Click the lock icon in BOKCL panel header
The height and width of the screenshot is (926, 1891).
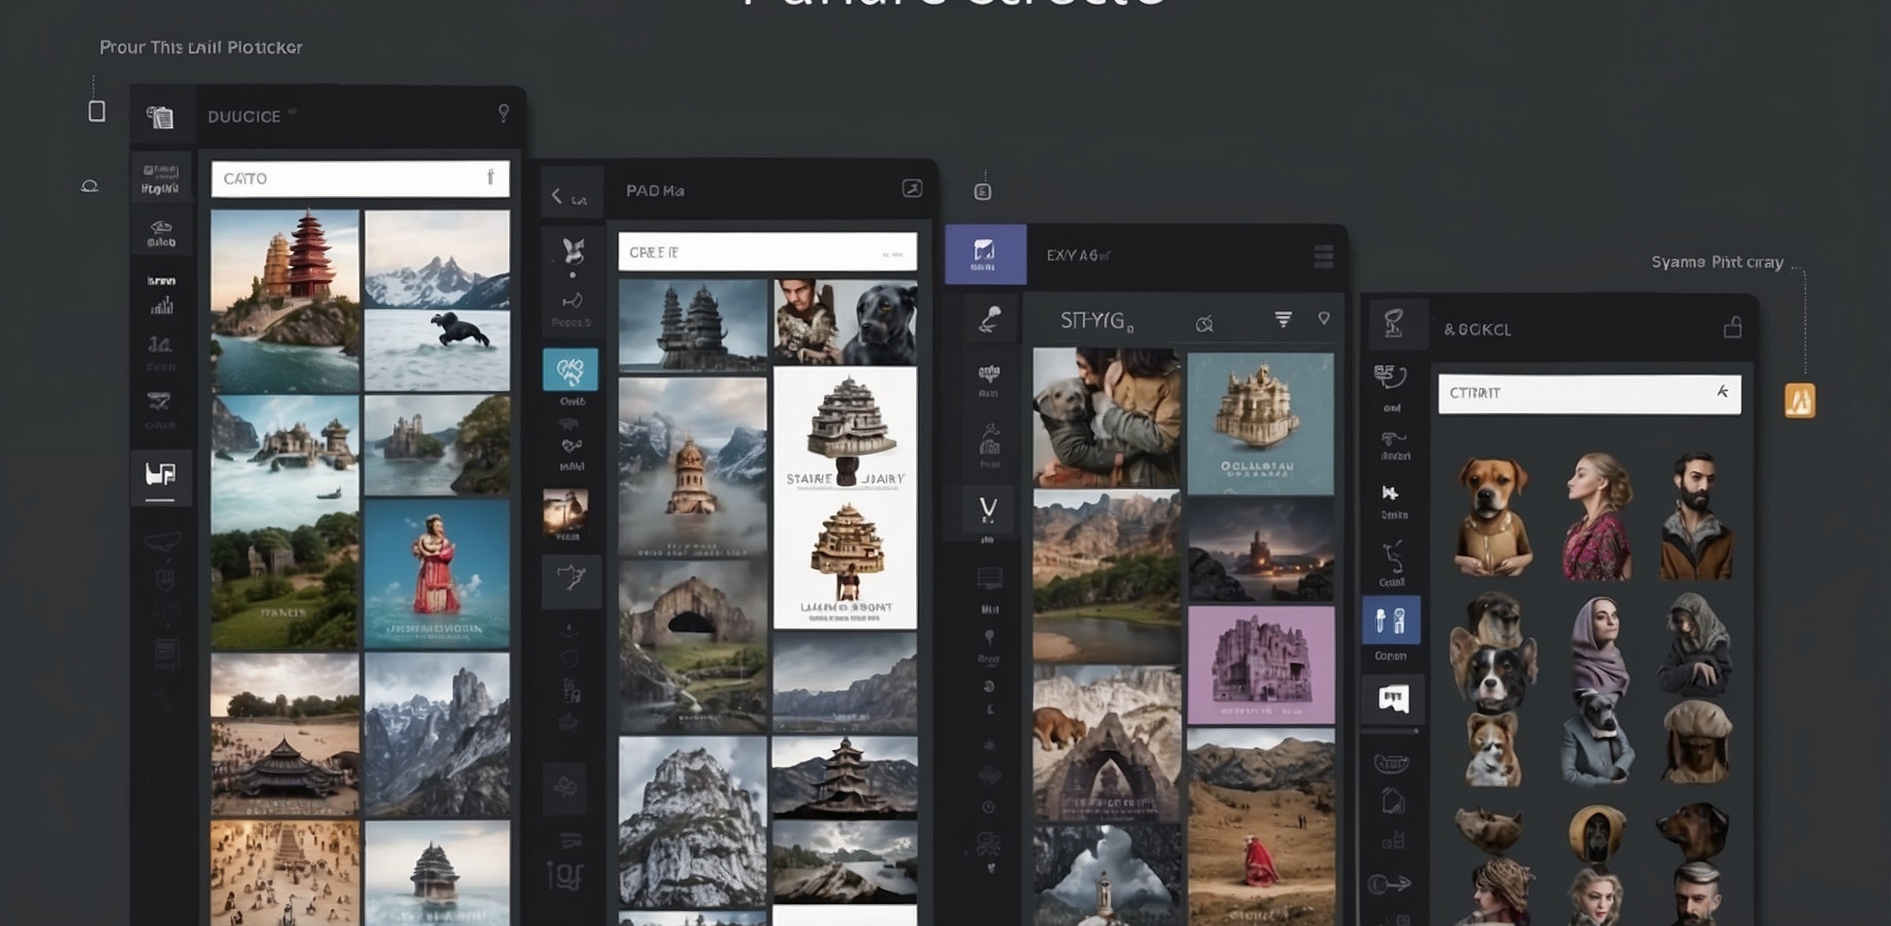click(x=1732, y=327)
